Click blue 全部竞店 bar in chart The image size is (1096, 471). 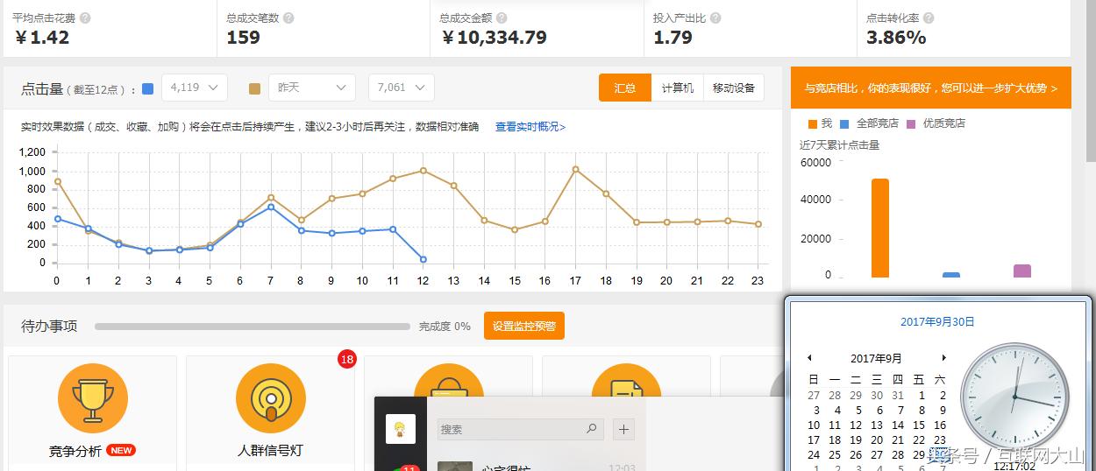951,275
